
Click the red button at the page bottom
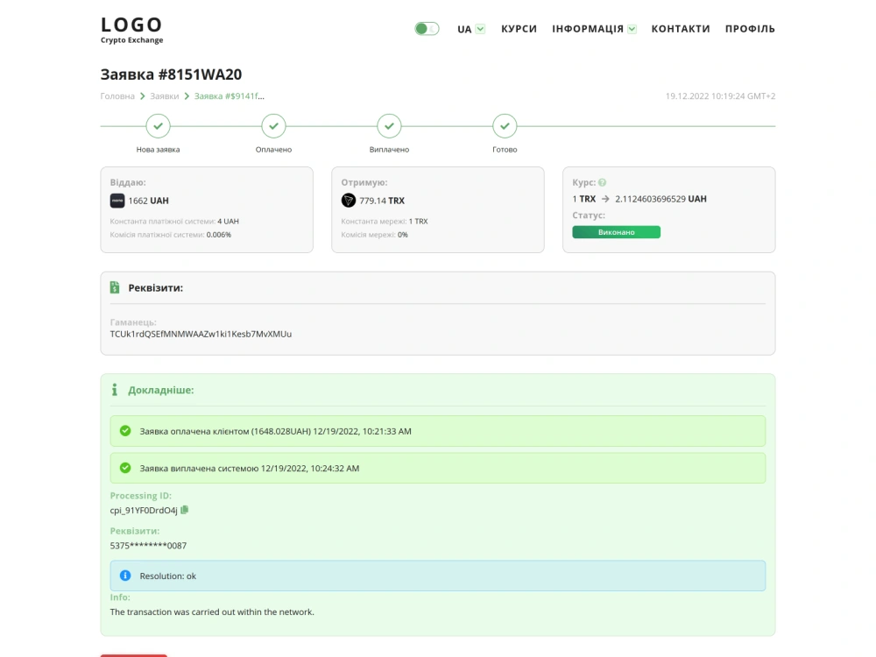coord(133,655)
